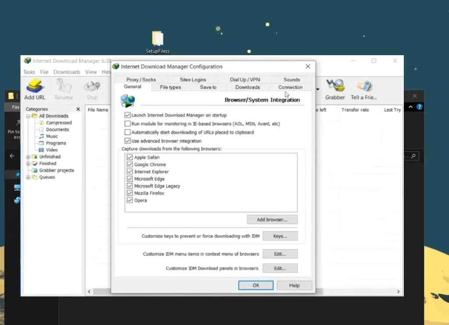The height and width of the screenshot is (325, 449).
Task: Expand the Finished tree node
Action: point(28,164)
